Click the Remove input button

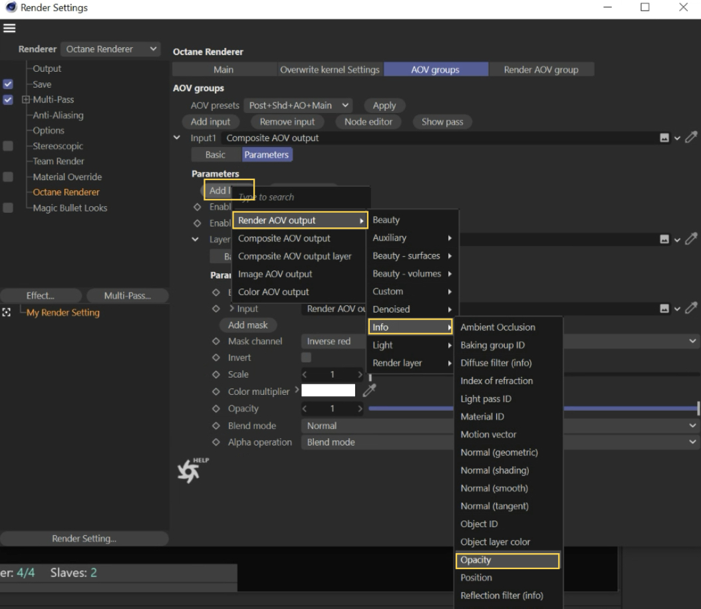[287, 122]
